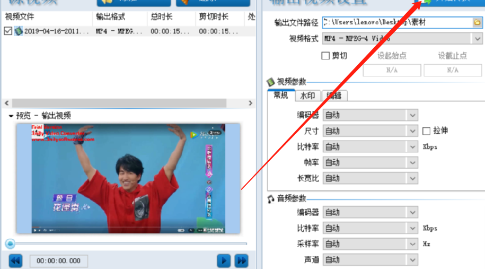
Task: Uncheck the 2019-04-16 video file checkbox
Action: 7,31
